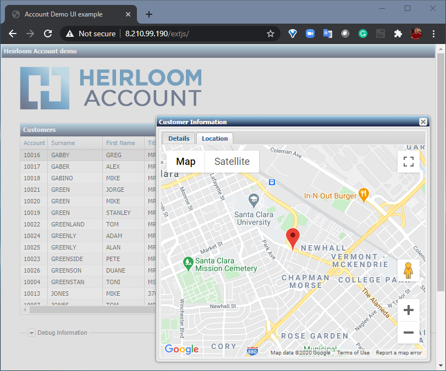Open the Google Translate extension icon
The height and width of the screenshot is (371, 446).
coord(328,34)
